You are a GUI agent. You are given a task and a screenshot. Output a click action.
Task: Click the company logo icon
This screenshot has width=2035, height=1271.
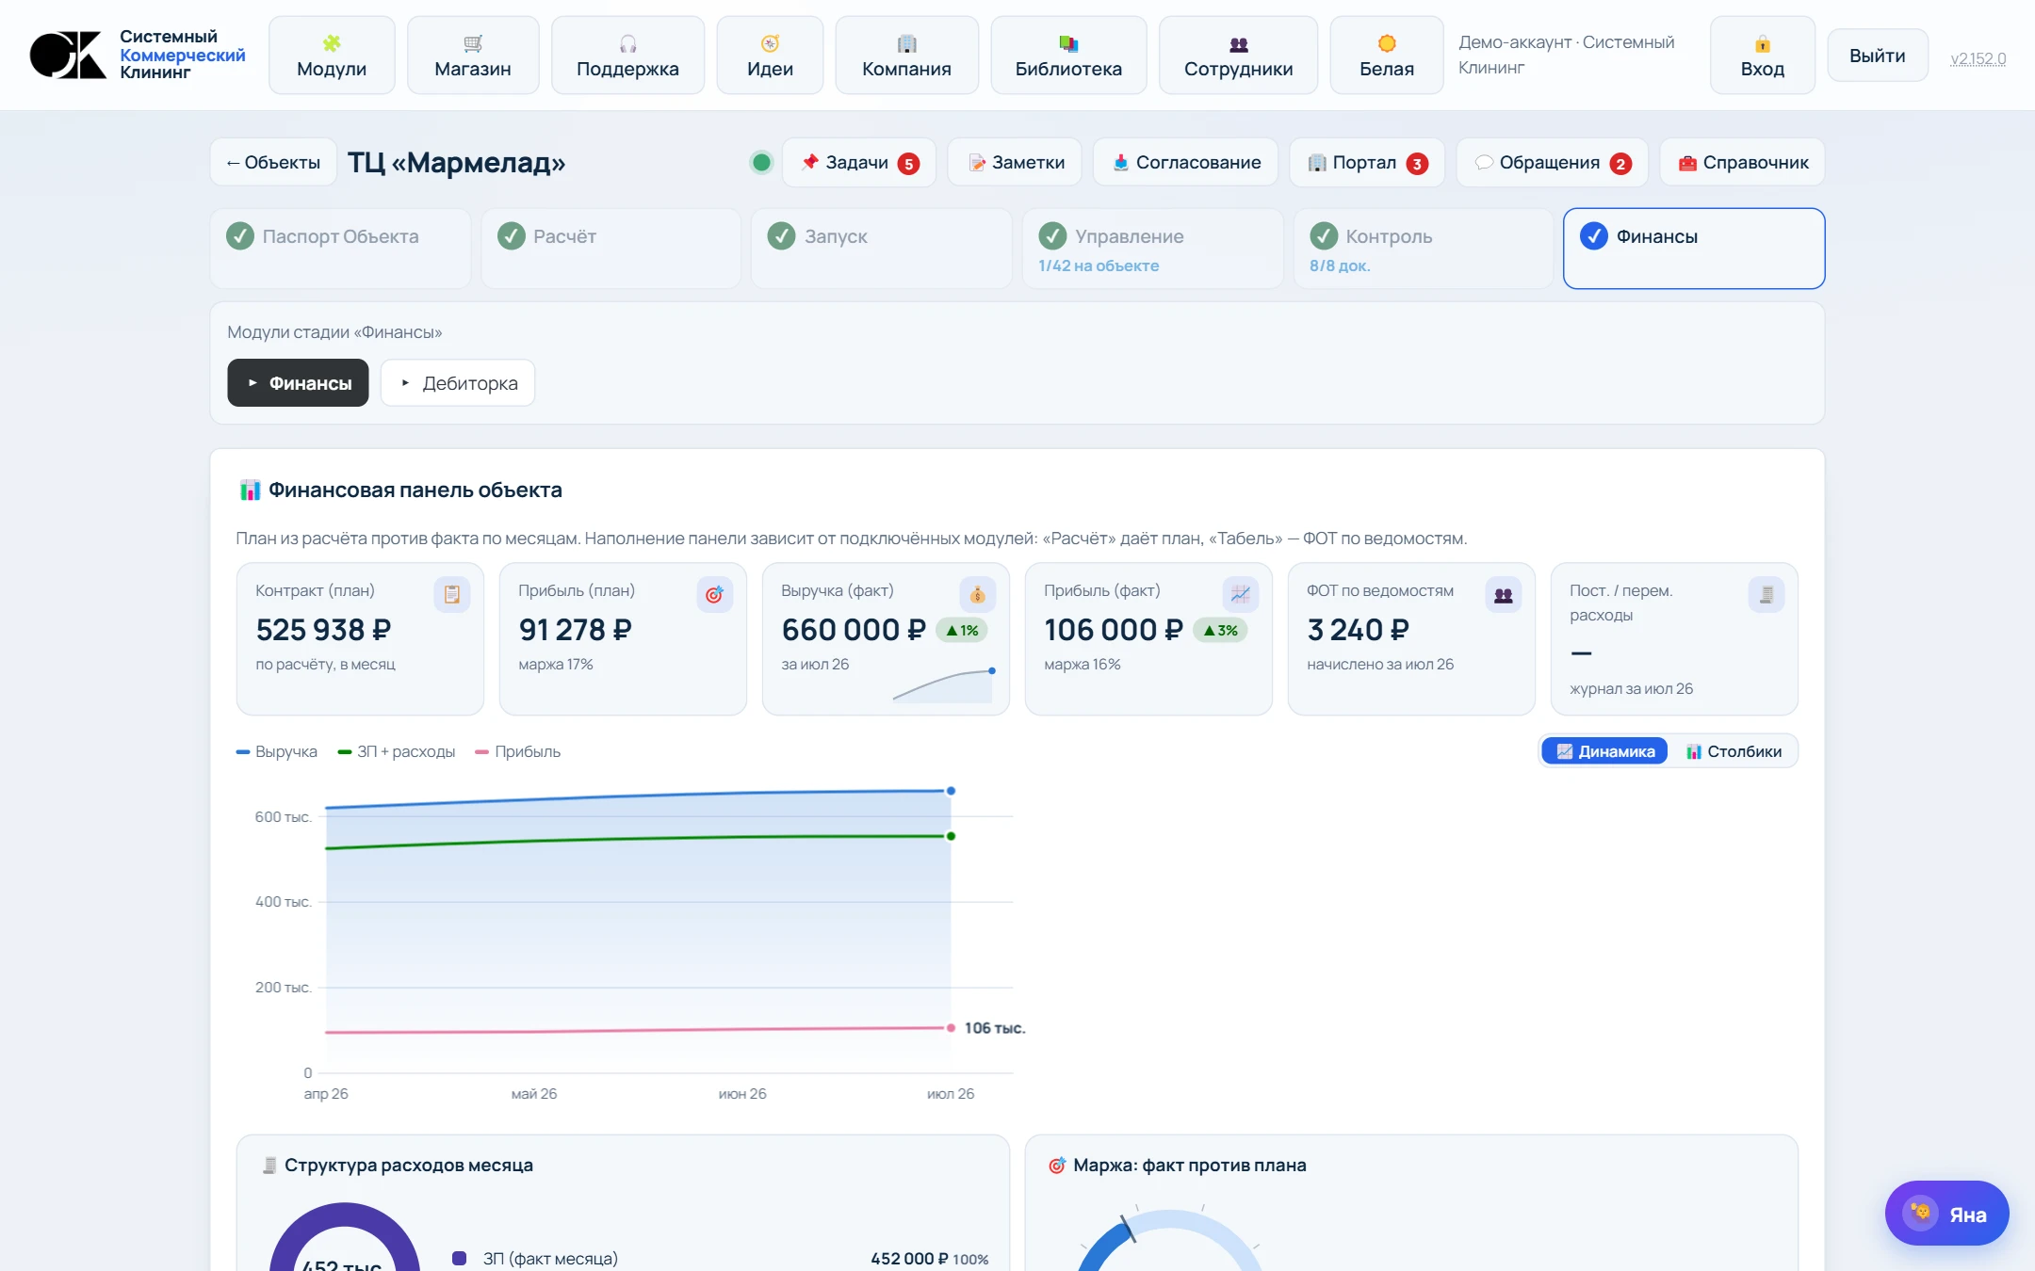(68, 55)
